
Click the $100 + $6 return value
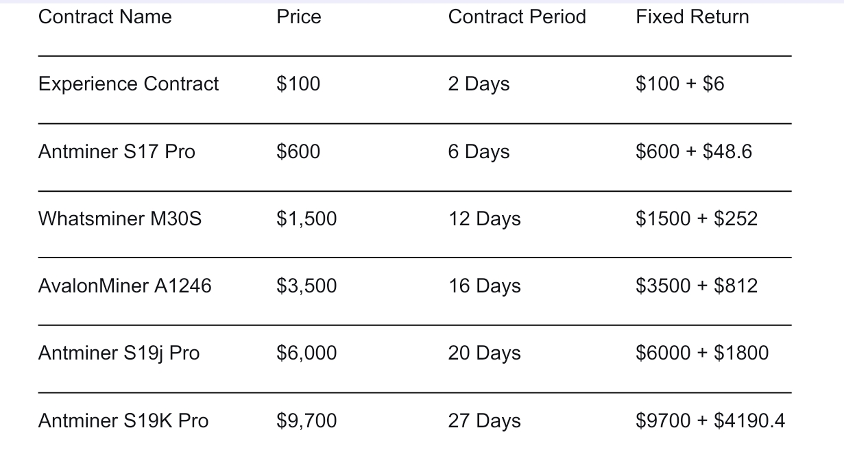[679, 84]
